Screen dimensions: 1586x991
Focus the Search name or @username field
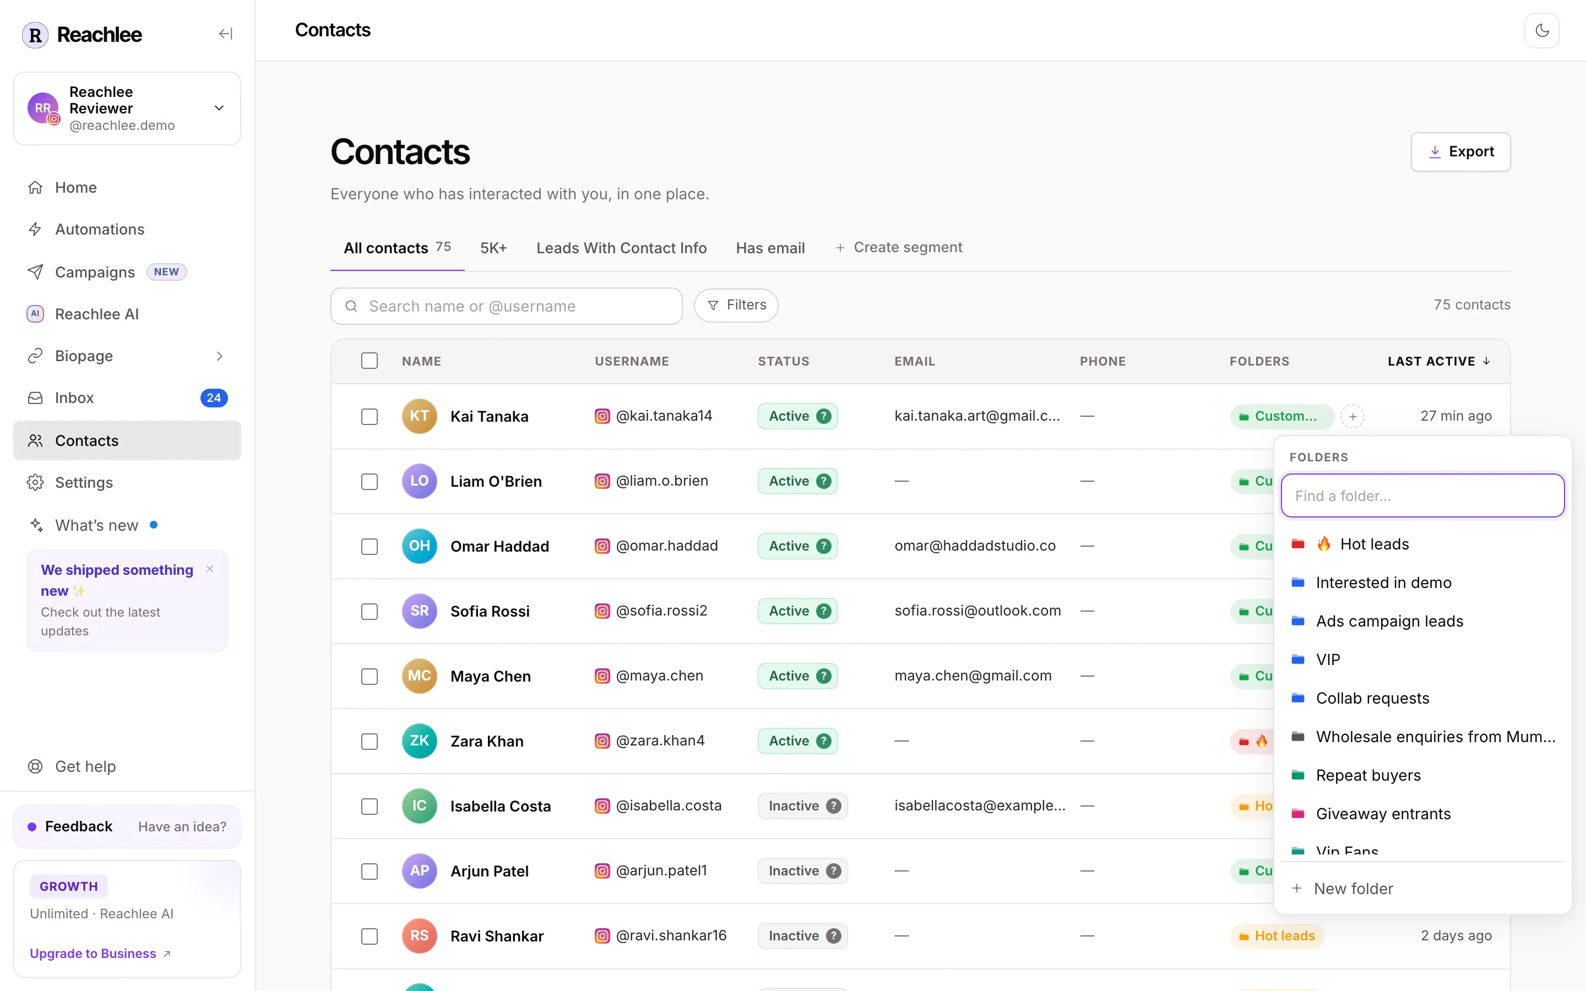[507, 306]
